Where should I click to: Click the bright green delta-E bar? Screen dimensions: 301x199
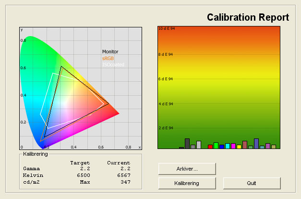tap(216, 146)
